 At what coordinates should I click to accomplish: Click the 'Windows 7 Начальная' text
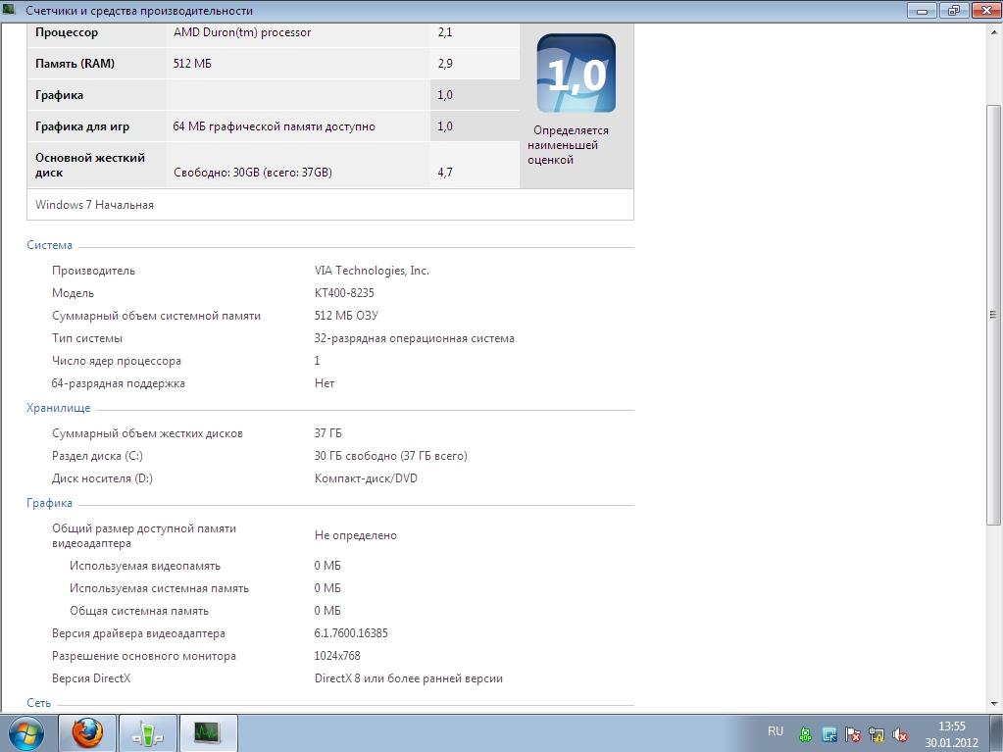coord(94,205)
